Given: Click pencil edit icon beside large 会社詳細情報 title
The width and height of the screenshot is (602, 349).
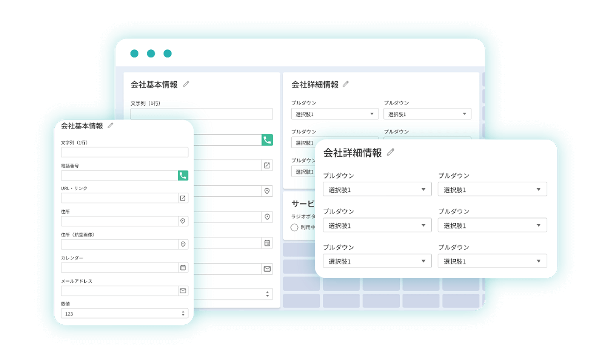Looking at the screenshot, I should [x=391, y=152].
